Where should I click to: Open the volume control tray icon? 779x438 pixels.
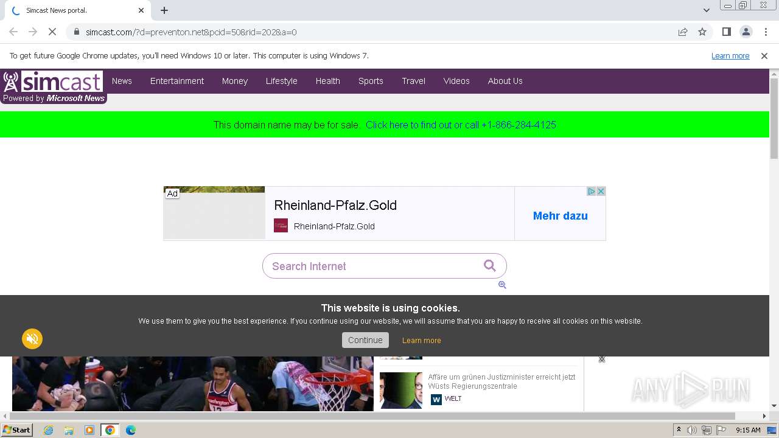coord(692,430)
